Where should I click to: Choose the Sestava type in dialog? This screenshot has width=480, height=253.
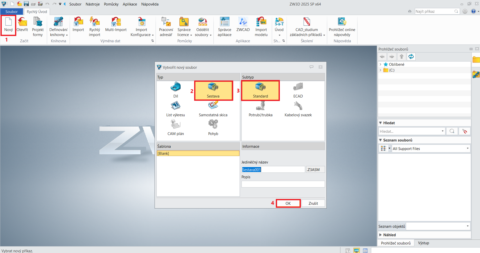coord(213,90)
